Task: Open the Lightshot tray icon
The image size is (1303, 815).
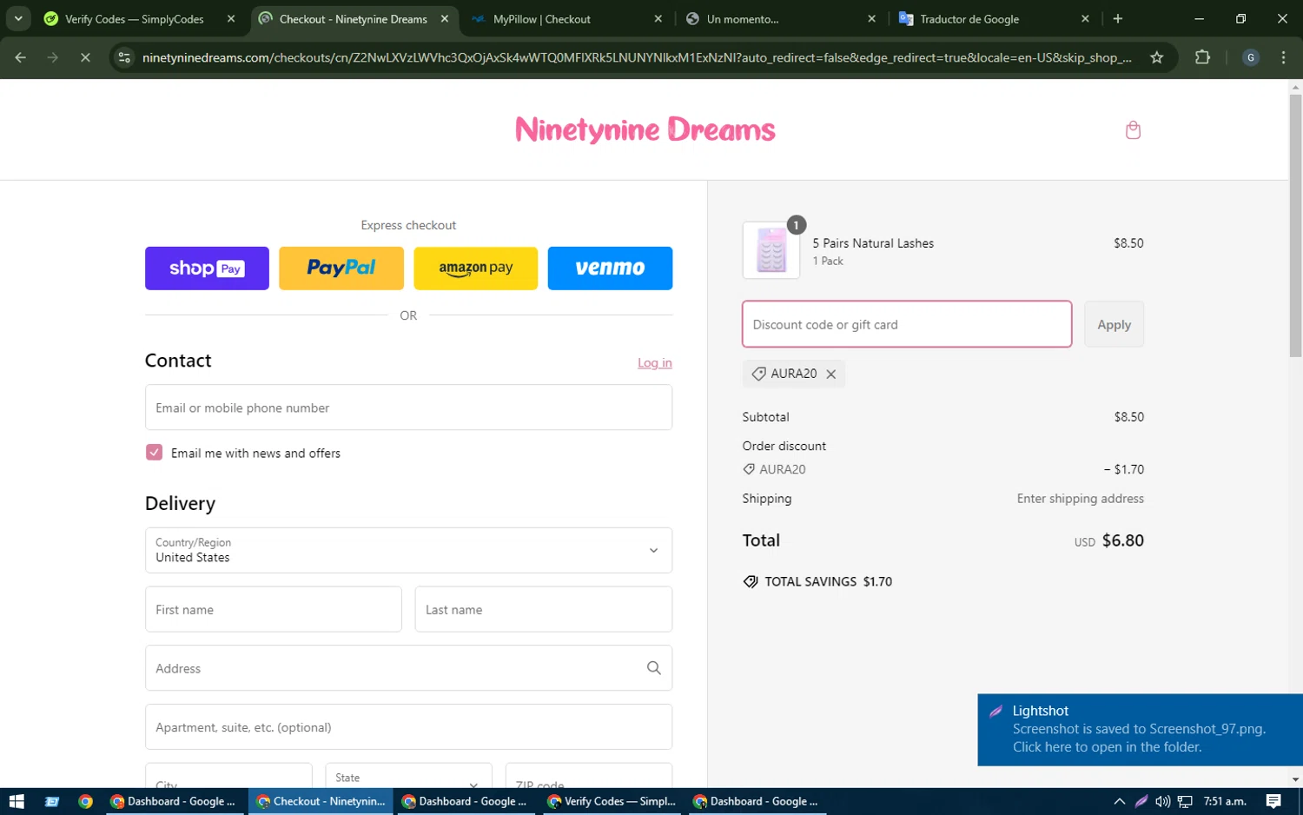Action: 1141,801
